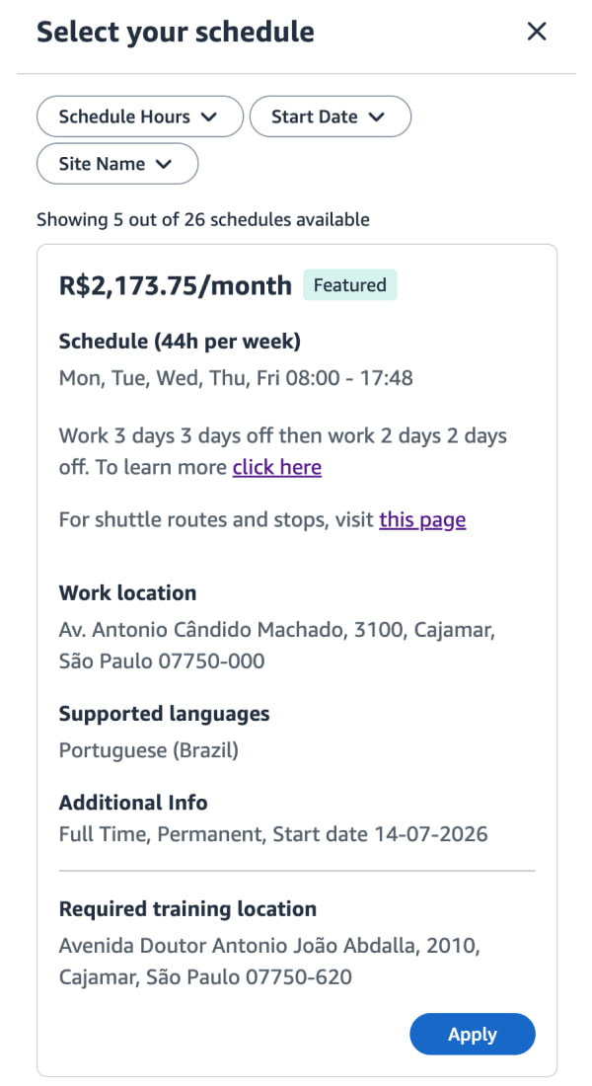
Task: Follow the "click here" learn more link
Action: pyautogui.click(x=277, y=467)
